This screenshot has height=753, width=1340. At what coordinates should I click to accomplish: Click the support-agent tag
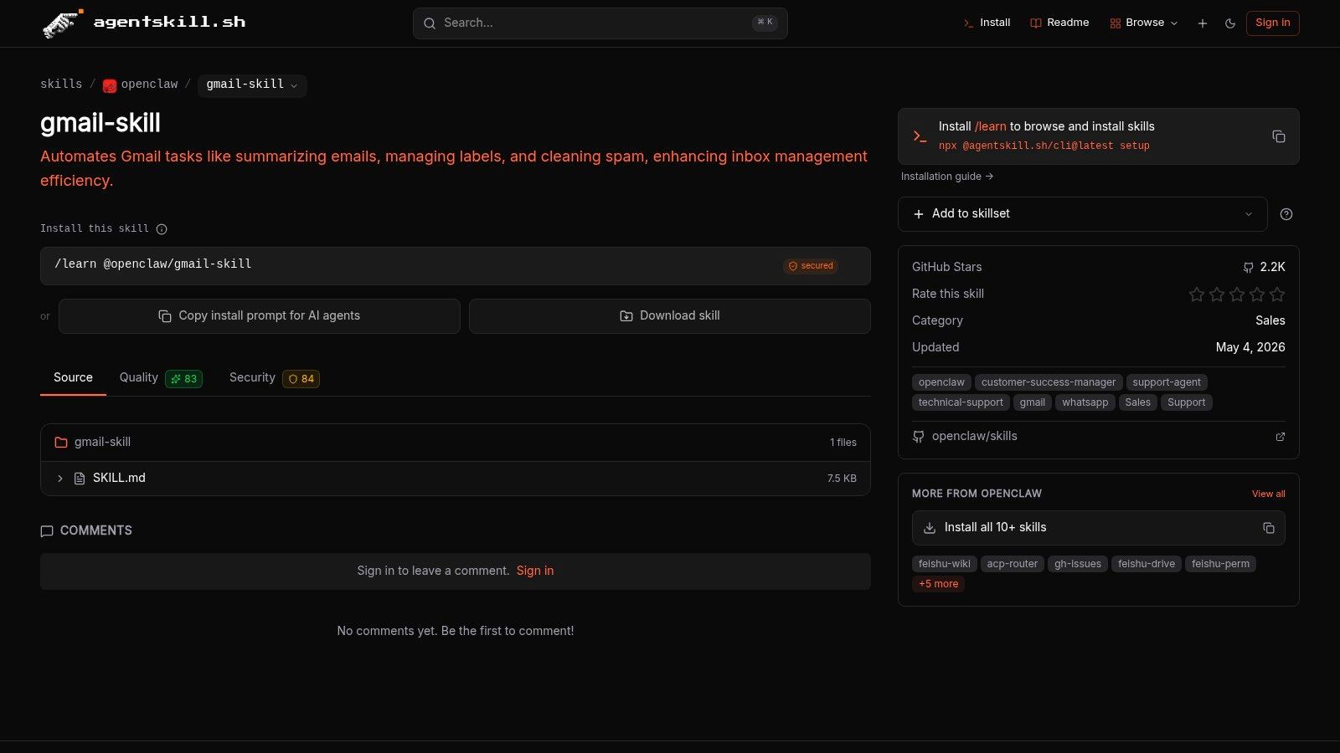1167,382
